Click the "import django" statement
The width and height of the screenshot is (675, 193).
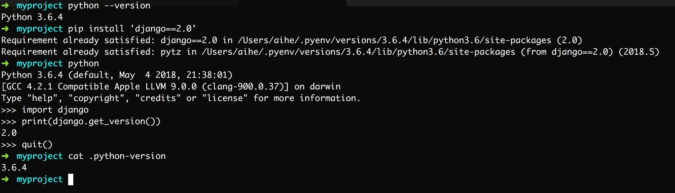point(55,110)
